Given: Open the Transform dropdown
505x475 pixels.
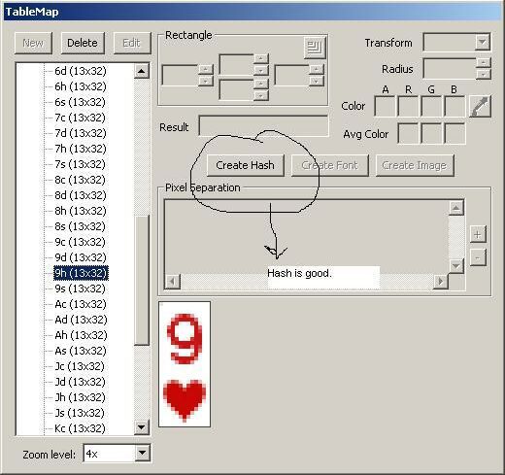Looking at the screenshot, I should pos(483,42).
